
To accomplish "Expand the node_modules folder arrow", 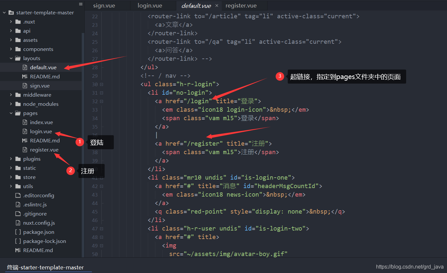I will 11,104.
